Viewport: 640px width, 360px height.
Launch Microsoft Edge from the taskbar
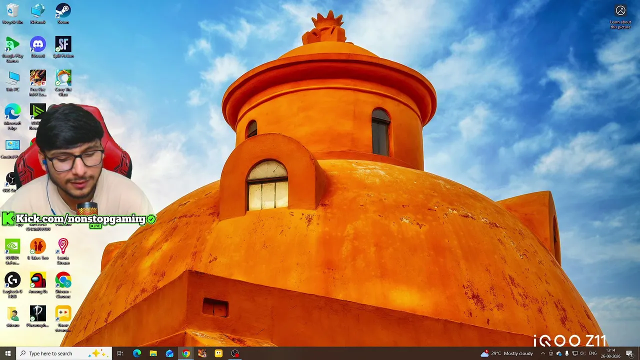point(136,353)
